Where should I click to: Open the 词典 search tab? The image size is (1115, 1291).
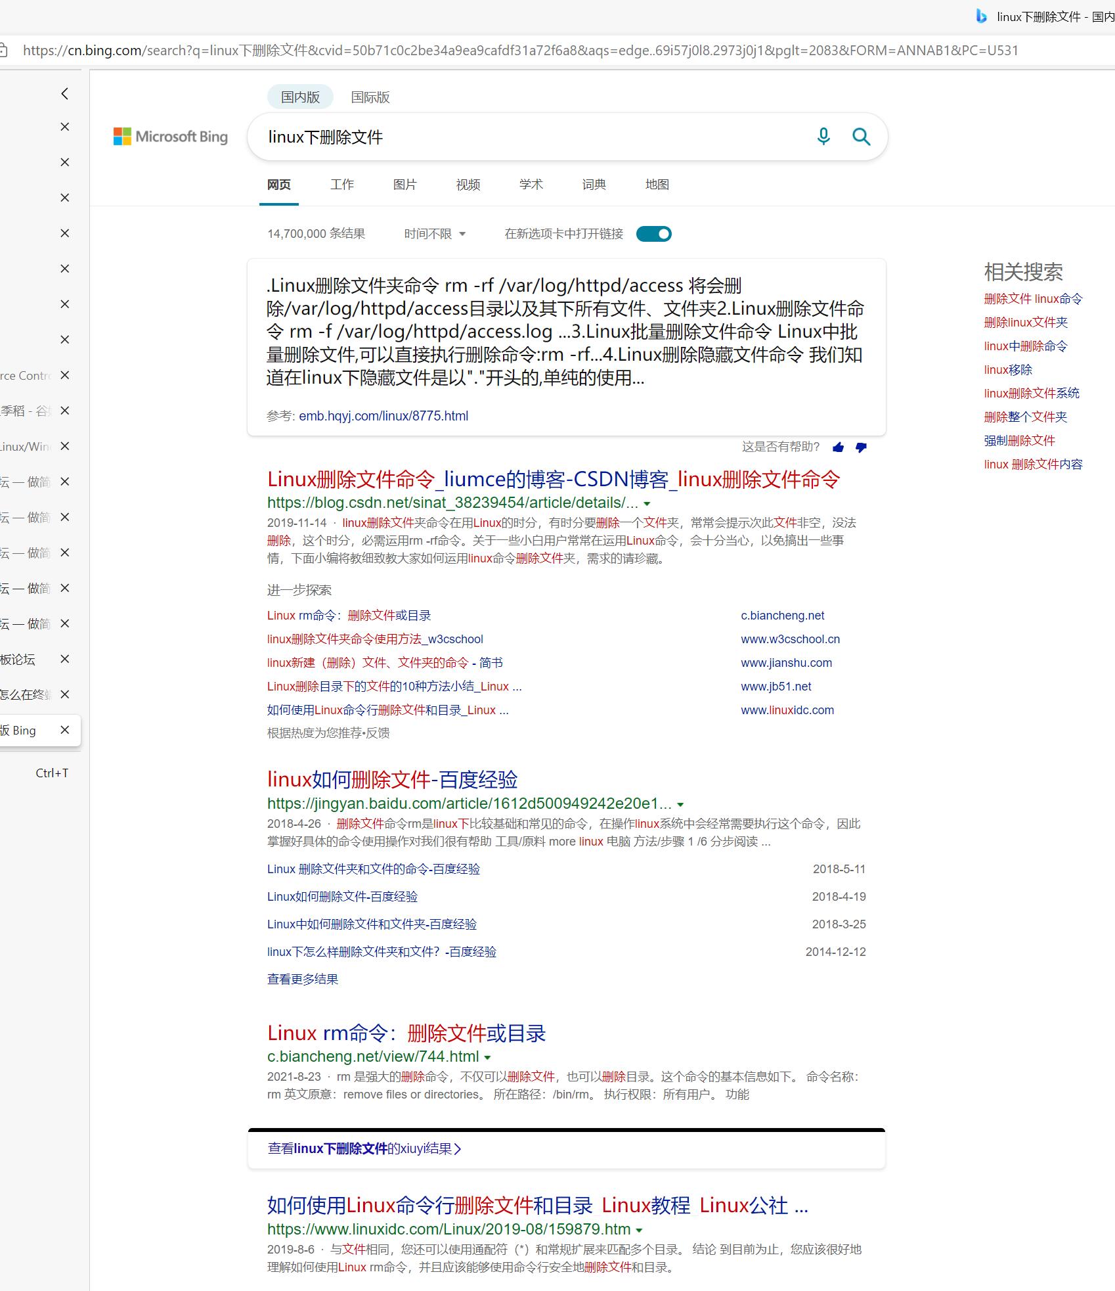(x=594, y=185)
